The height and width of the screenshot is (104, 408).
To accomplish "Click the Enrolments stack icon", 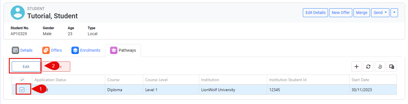I will (x=75, y=50).
